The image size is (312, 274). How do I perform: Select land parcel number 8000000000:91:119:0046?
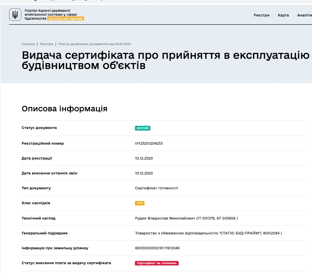click(x=157, y=248)
